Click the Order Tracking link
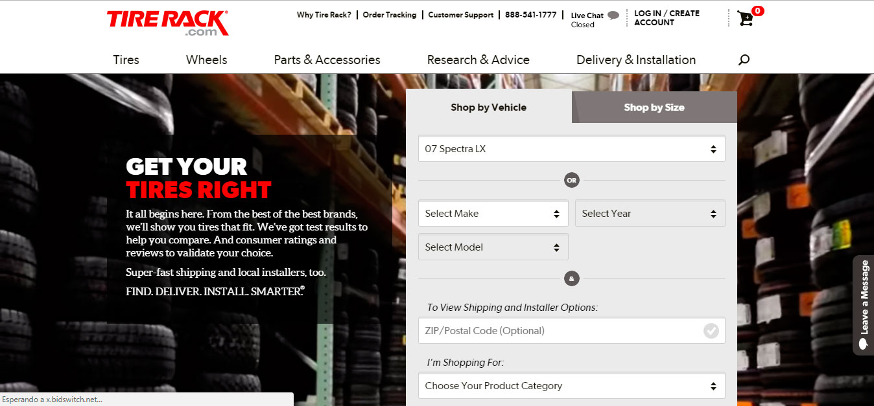The image size is (874, 406). tap(389, 15)
